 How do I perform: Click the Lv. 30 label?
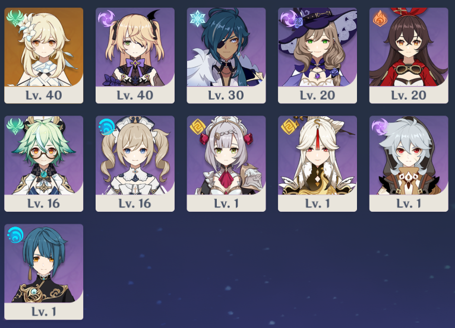click(226, 95)
